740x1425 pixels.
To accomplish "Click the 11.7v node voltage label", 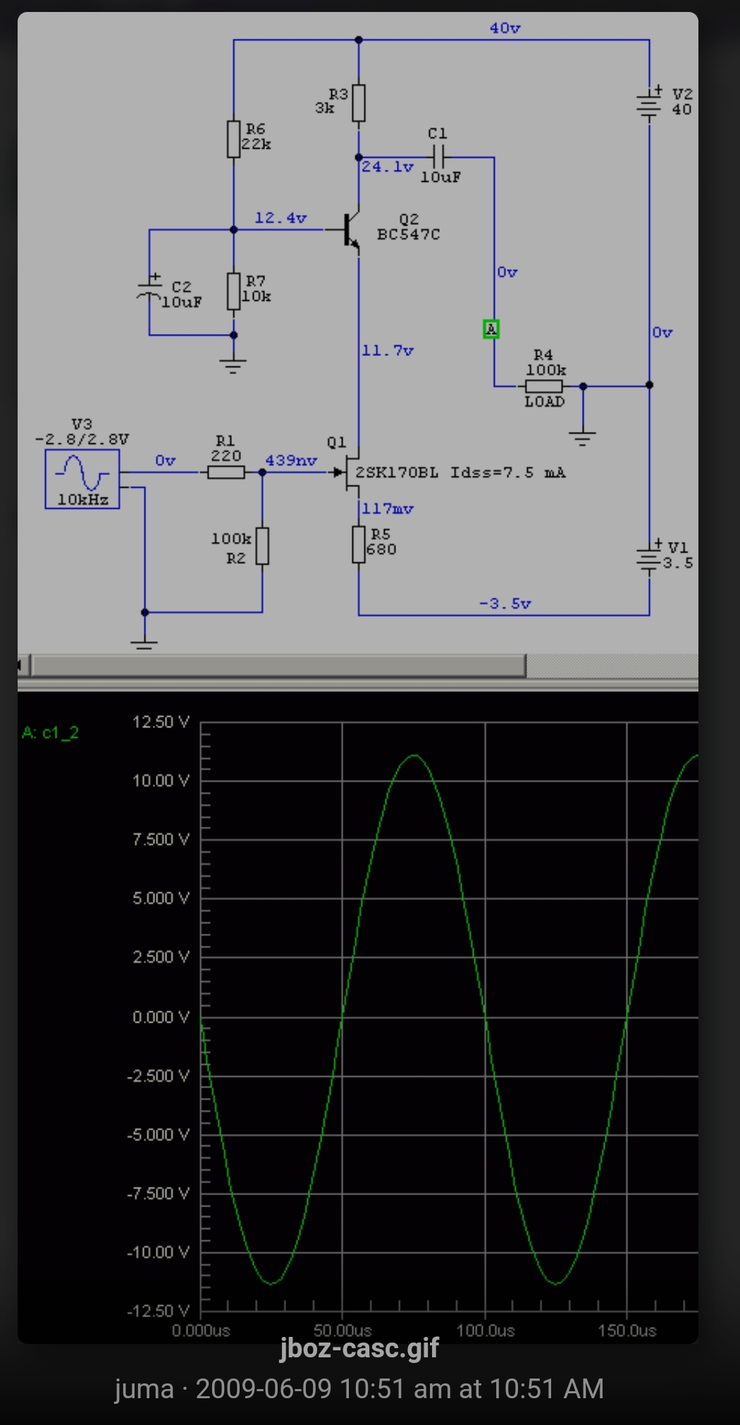I will [388, 350].
